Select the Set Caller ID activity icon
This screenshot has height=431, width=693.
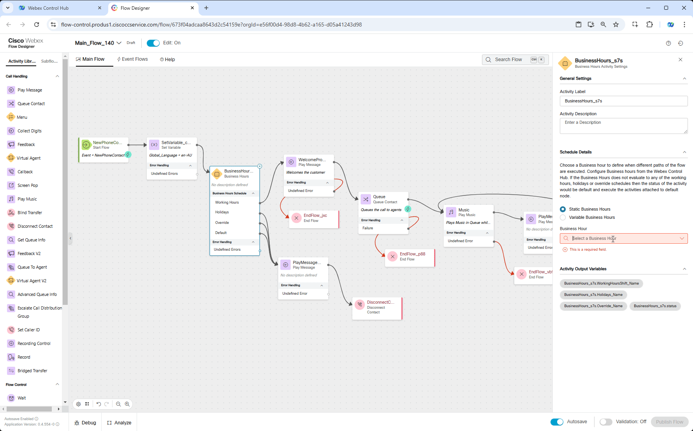(x=11, y=330)
